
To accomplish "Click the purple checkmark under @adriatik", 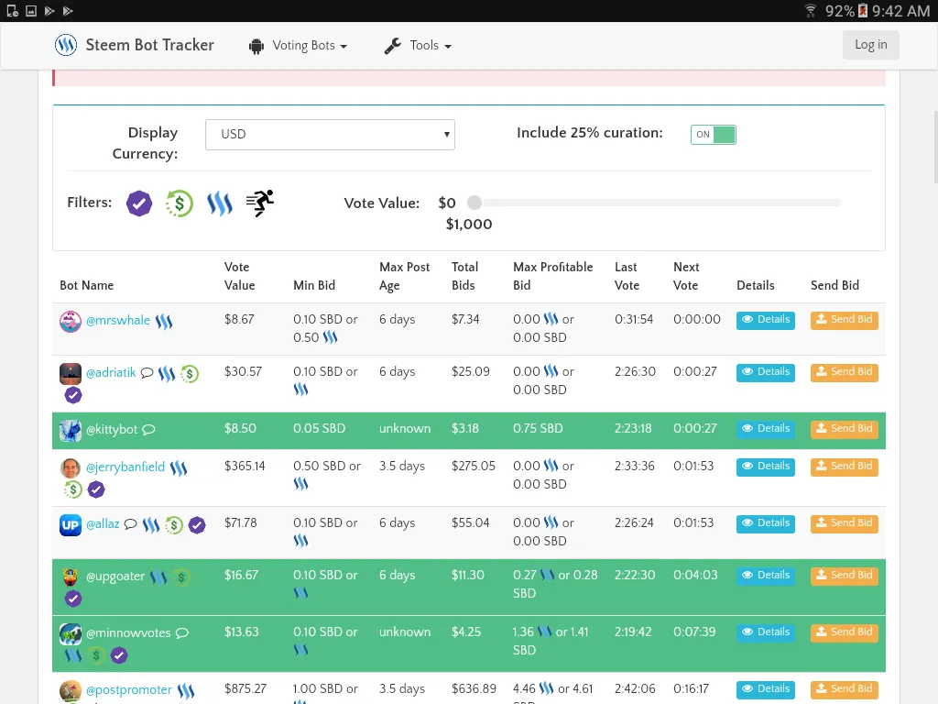I will pos(73,395).
